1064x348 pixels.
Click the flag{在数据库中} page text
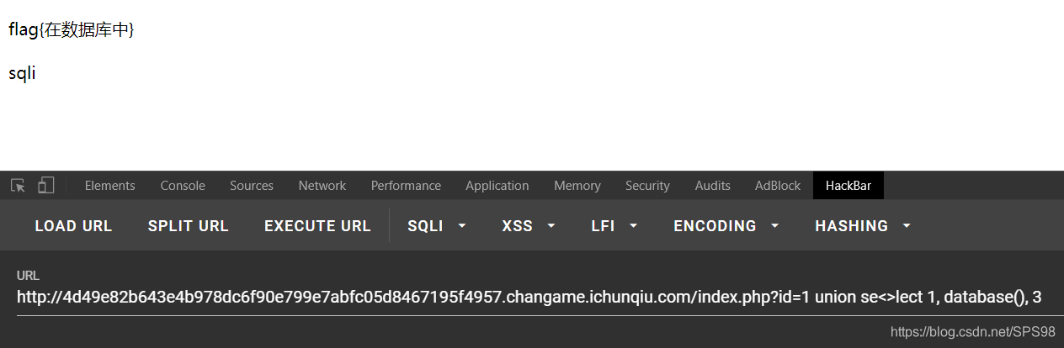point(72,30)
